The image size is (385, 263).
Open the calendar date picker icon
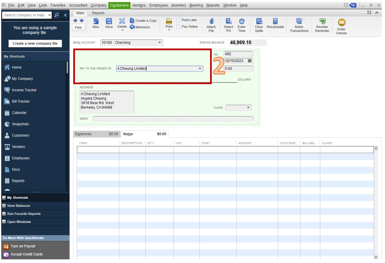(250, 61)
